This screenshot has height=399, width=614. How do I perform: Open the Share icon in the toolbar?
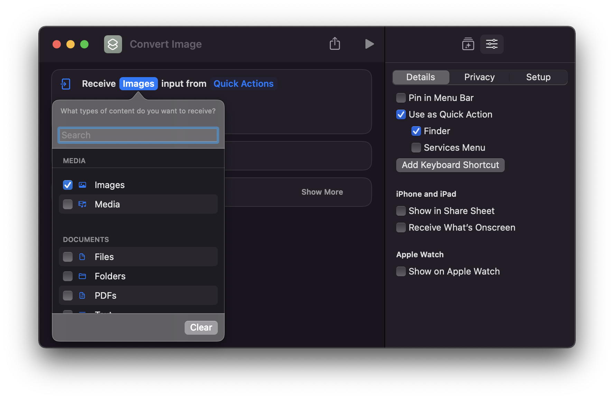[x=335, y=44]
